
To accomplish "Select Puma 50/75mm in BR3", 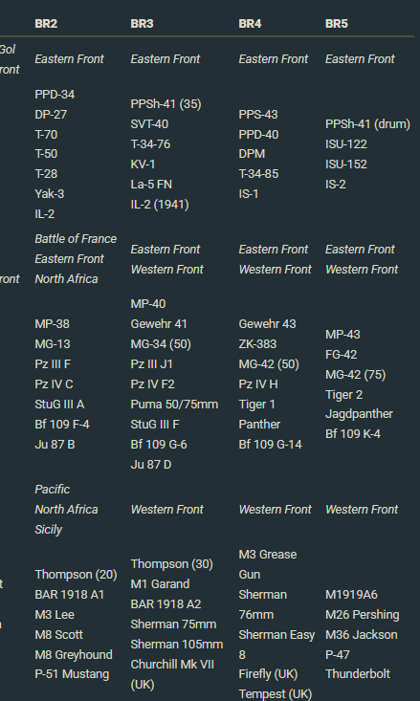I will [x=174, y=405].
